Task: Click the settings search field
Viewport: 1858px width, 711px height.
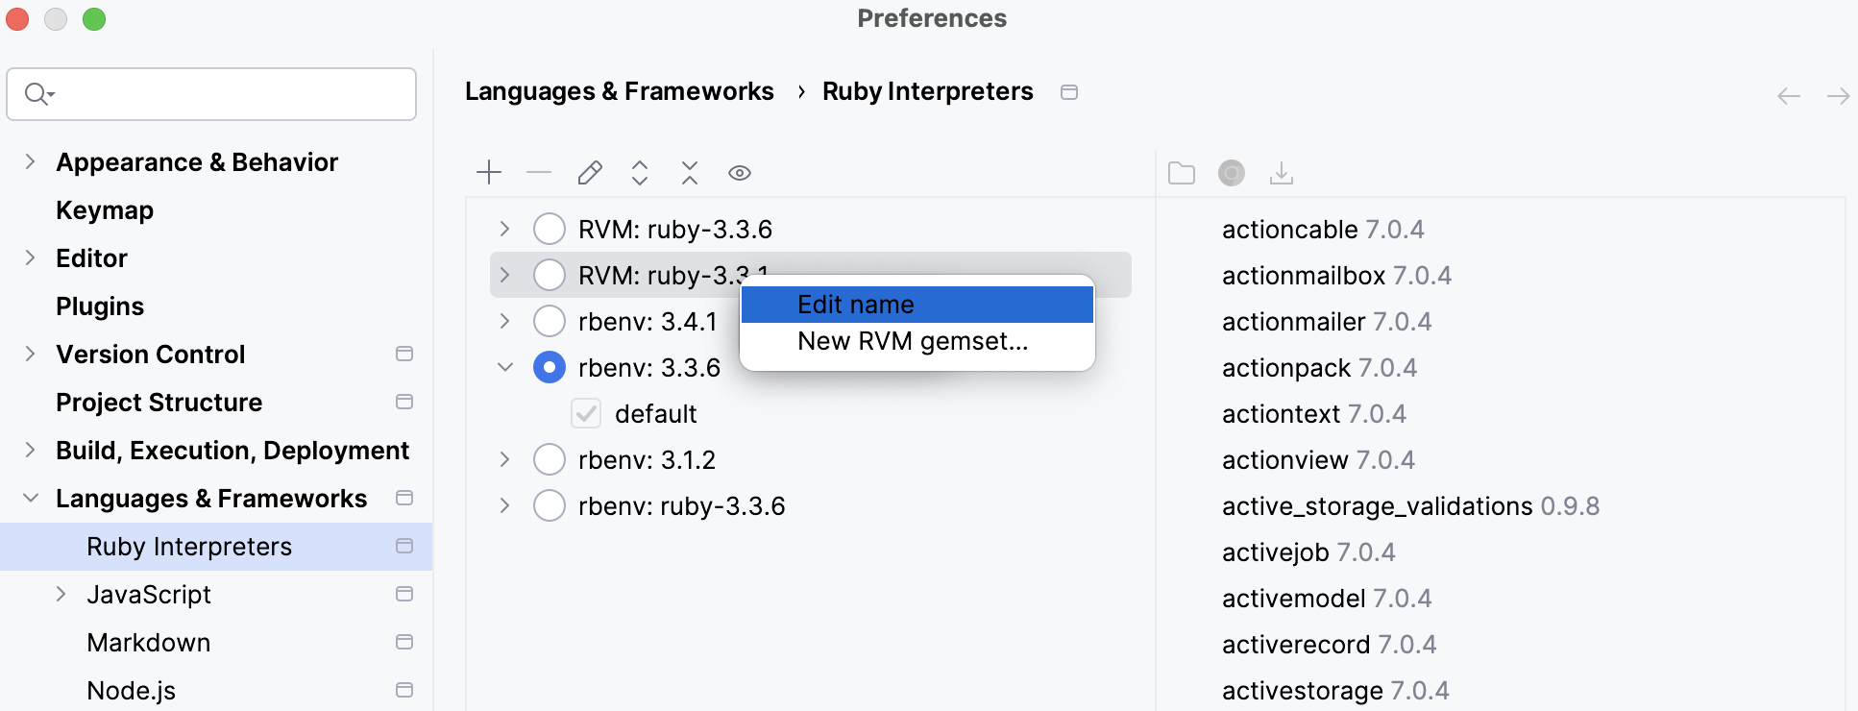Action: [x=226, y=94]
